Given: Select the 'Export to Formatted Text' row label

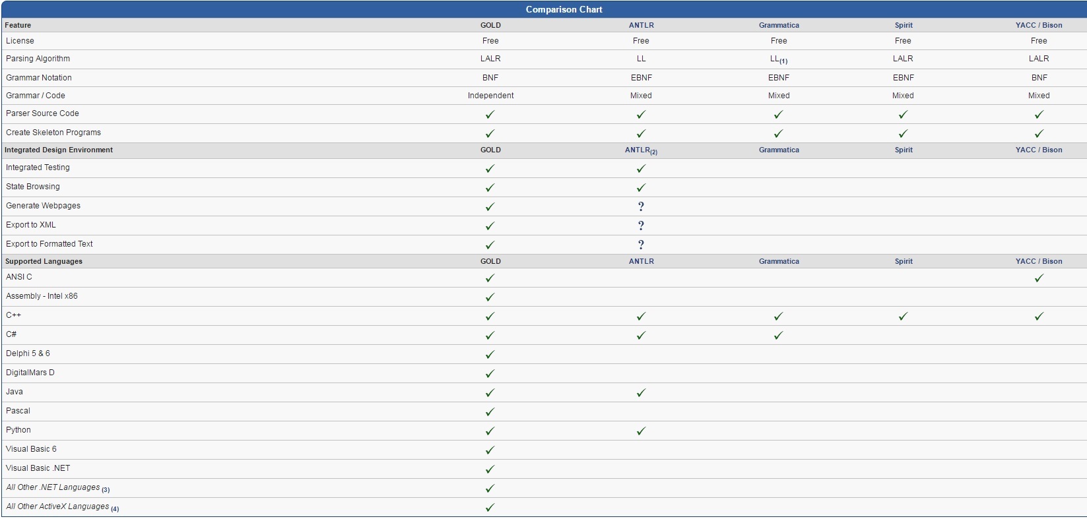Looking at the screenshot, I should (49, 244).
